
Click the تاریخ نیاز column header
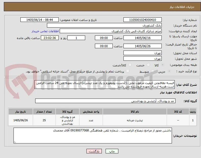(x=21, y=112)
